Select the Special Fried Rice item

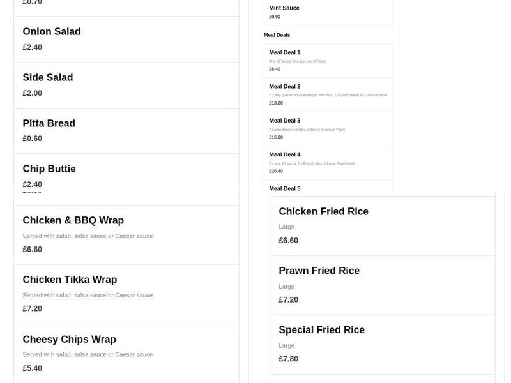point(321,330)
